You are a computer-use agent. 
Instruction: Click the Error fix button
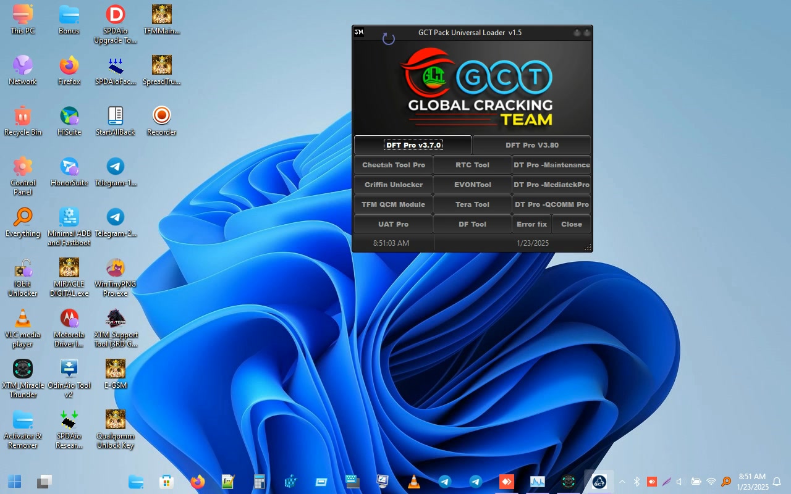tap(531, 224)
